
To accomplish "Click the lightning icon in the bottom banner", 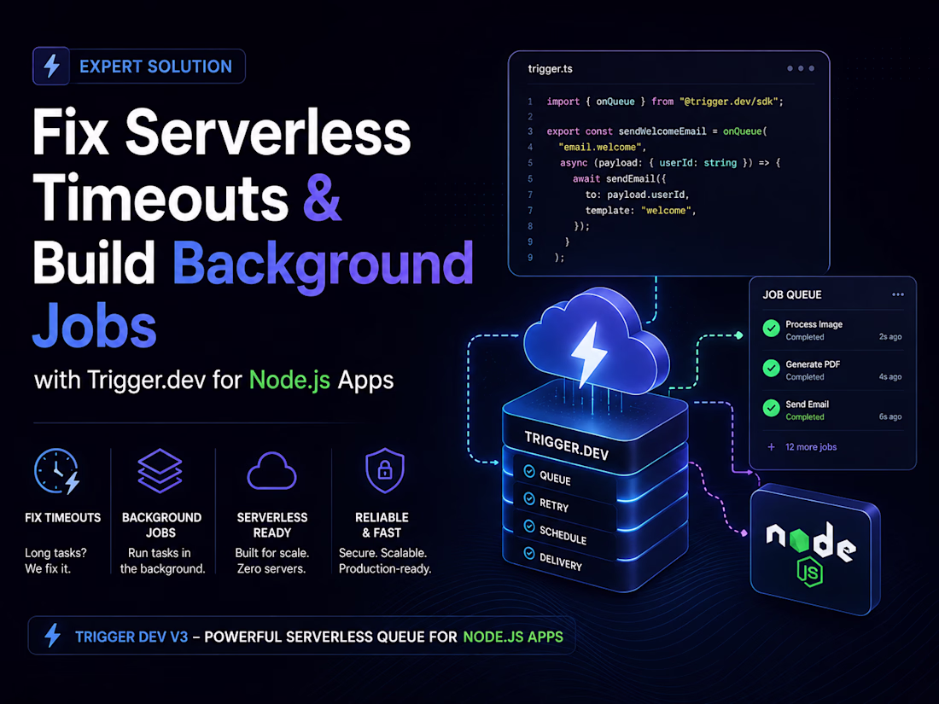I will [53, 636].
